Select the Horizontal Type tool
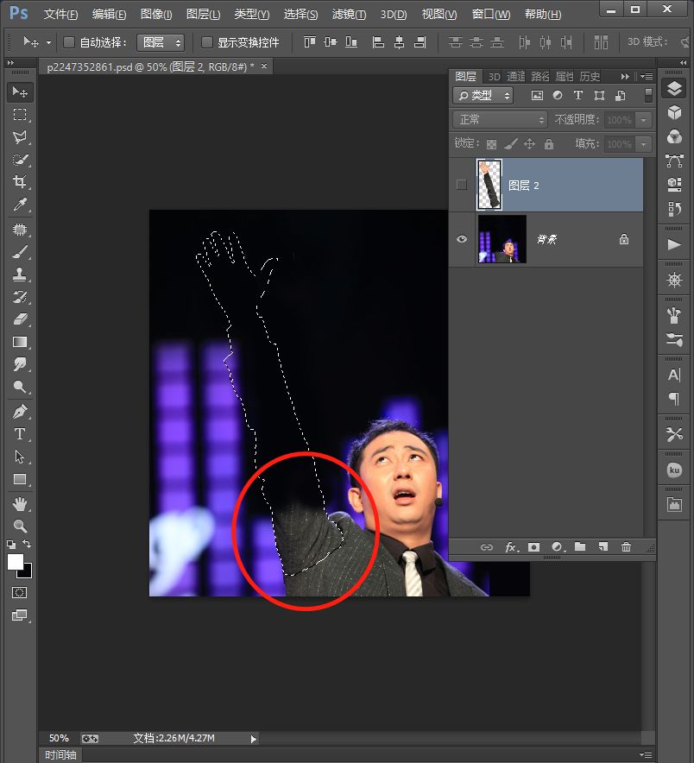Image resolution: width=694 pixels, height=763 pixels. point(20,434)
